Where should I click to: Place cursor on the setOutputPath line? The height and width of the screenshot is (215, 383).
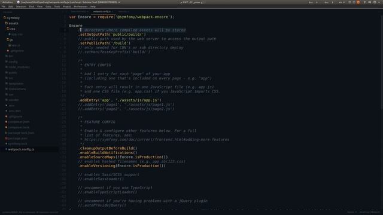click(x=112, y=35)
